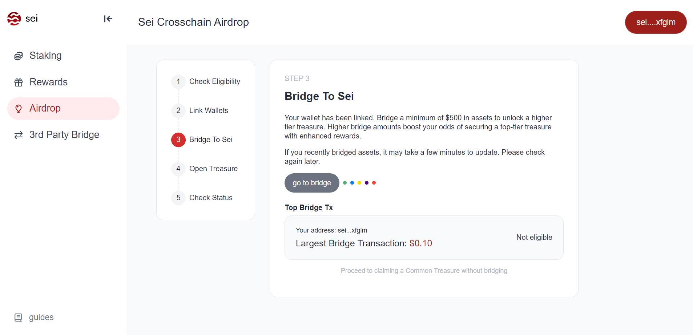Screen dimensions: 693x335
Task: Click the green dot indicator
Action: tap(345, 183)
